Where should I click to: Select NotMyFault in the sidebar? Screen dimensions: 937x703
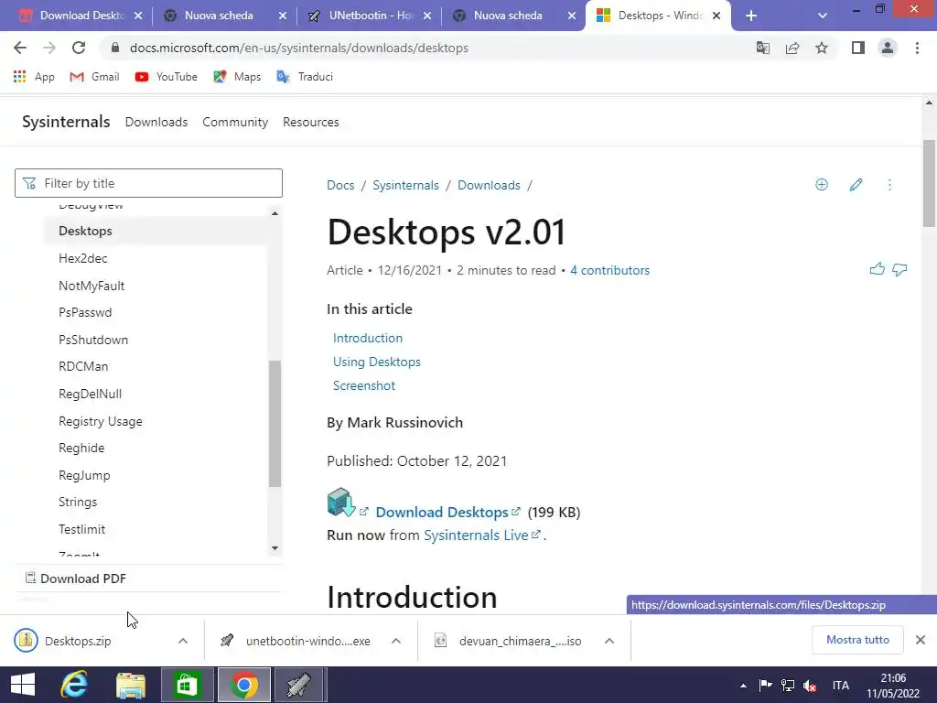pyautogui.click(x=92, y=286)
